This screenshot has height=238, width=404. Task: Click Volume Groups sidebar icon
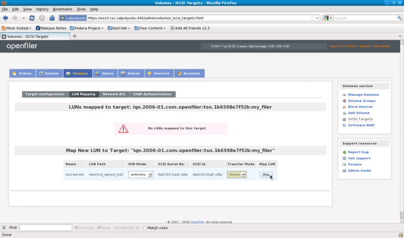344,101
